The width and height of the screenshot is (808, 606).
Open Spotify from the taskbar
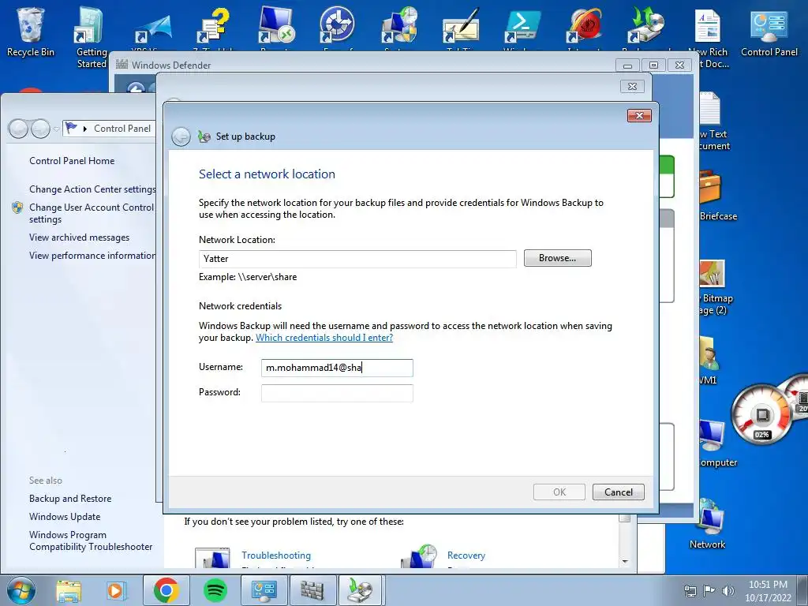click(x=215, y=590)
